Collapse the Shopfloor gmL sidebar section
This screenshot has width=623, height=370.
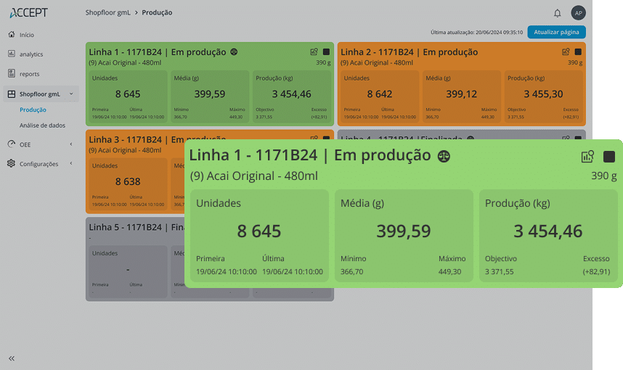tap(70, 94)
